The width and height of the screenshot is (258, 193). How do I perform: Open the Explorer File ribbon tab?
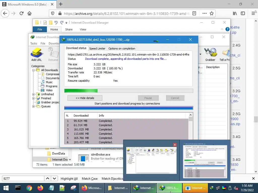[x=40, y=29]
